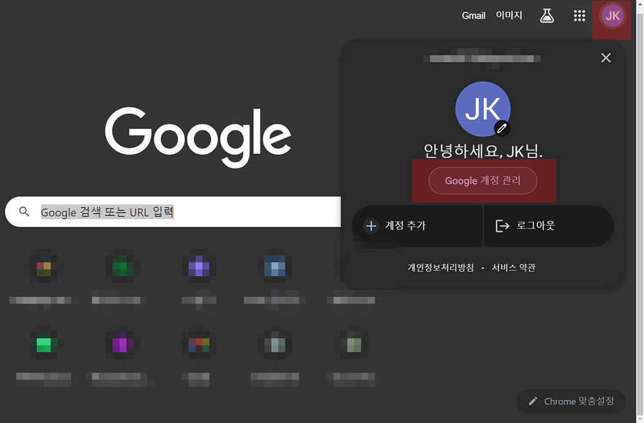Click the vertical scrollbar up arrow
644x423 pixels.
(640, 4)
